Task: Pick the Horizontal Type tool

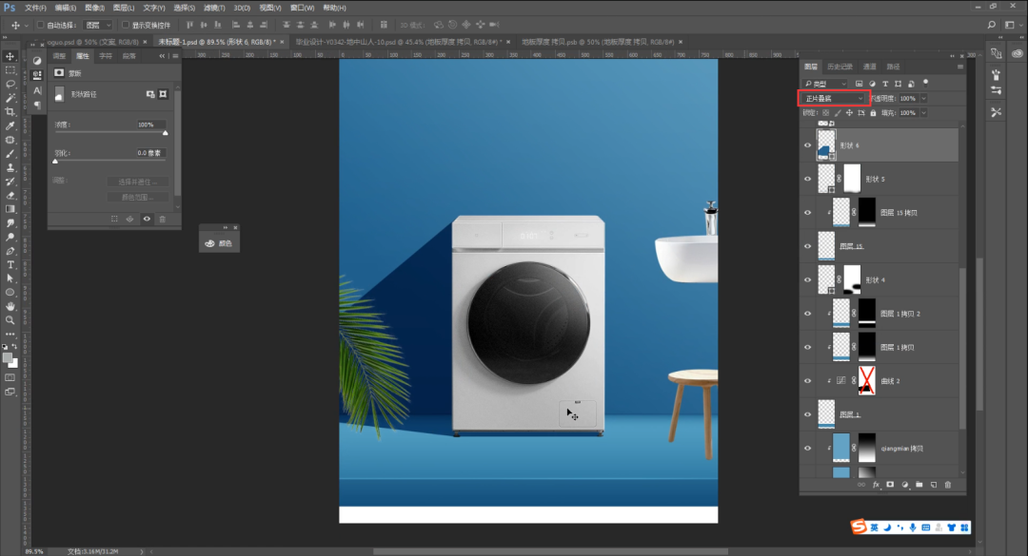Action: 10,264
